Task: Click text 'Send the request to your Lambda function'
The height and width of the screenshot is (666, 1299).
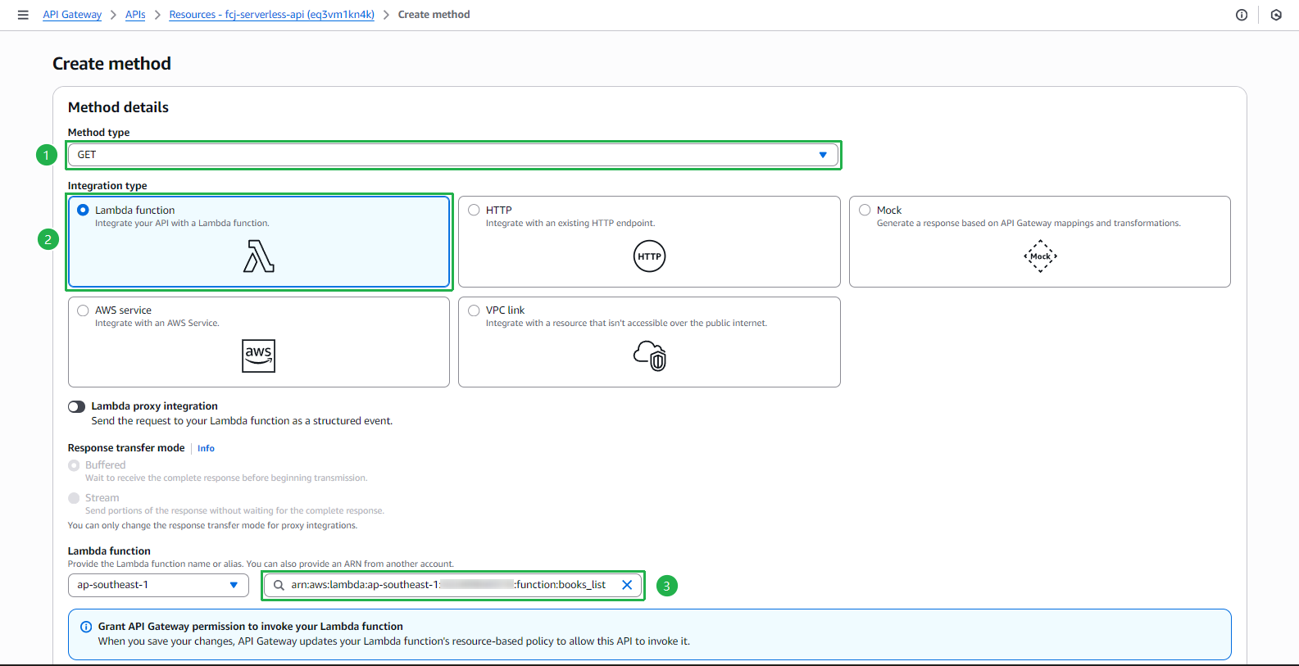Action: coord(242,421)
